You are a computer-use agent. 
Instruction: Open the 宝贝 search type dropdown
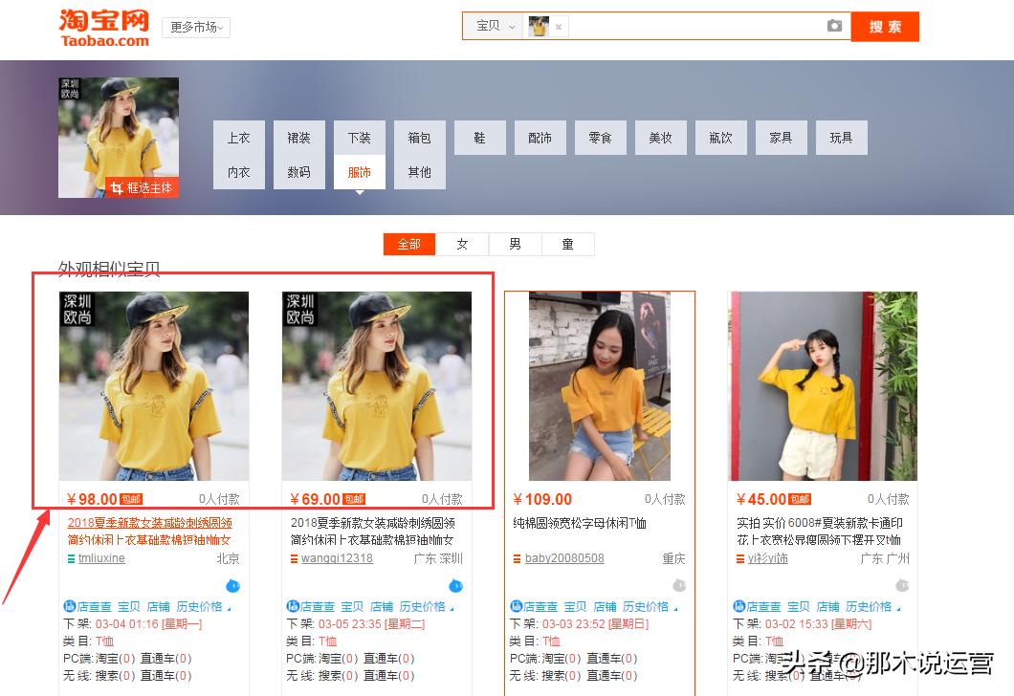coord(494,26)
